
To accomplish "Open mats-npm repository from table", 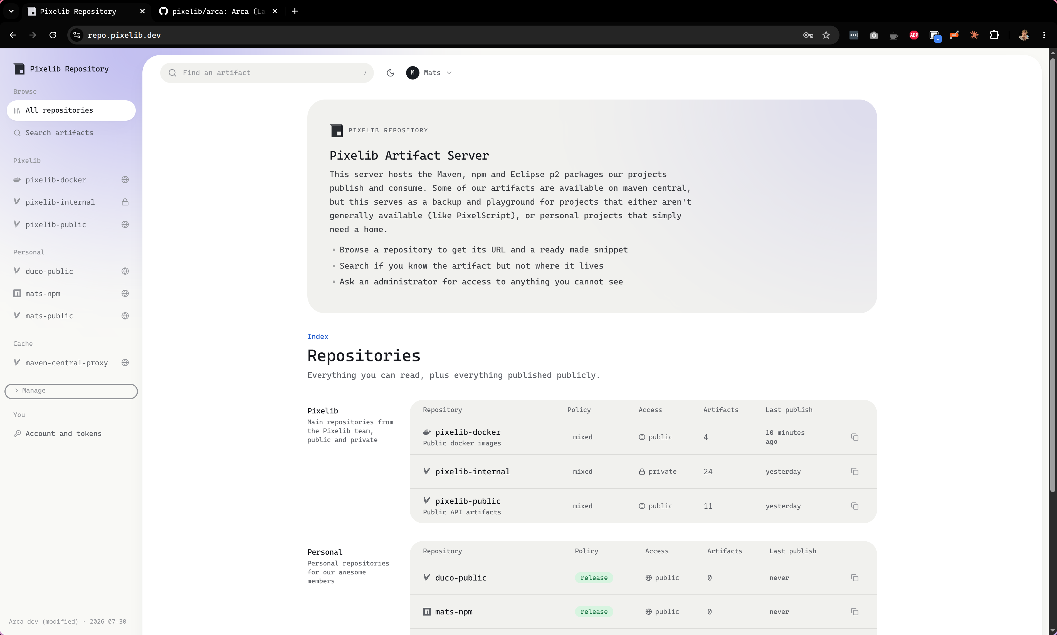I will coord(454,612).
